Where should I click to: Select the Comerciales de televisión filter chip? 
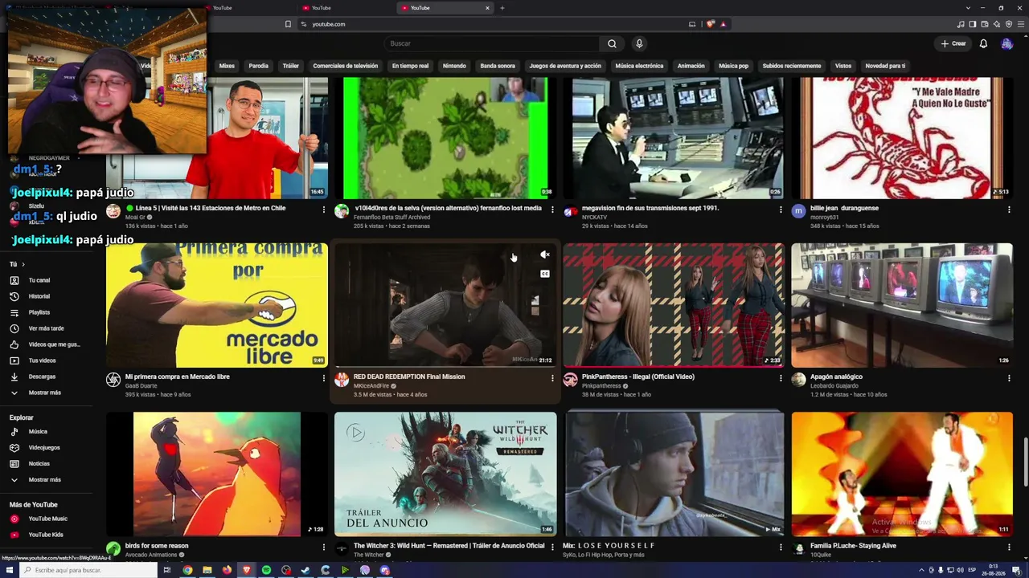pyautogui.click(x=346, y=66)
